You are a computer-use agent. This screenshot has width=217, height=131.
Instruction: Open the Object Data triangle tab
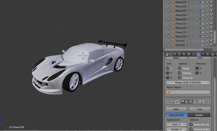click(x=203, y=54)
